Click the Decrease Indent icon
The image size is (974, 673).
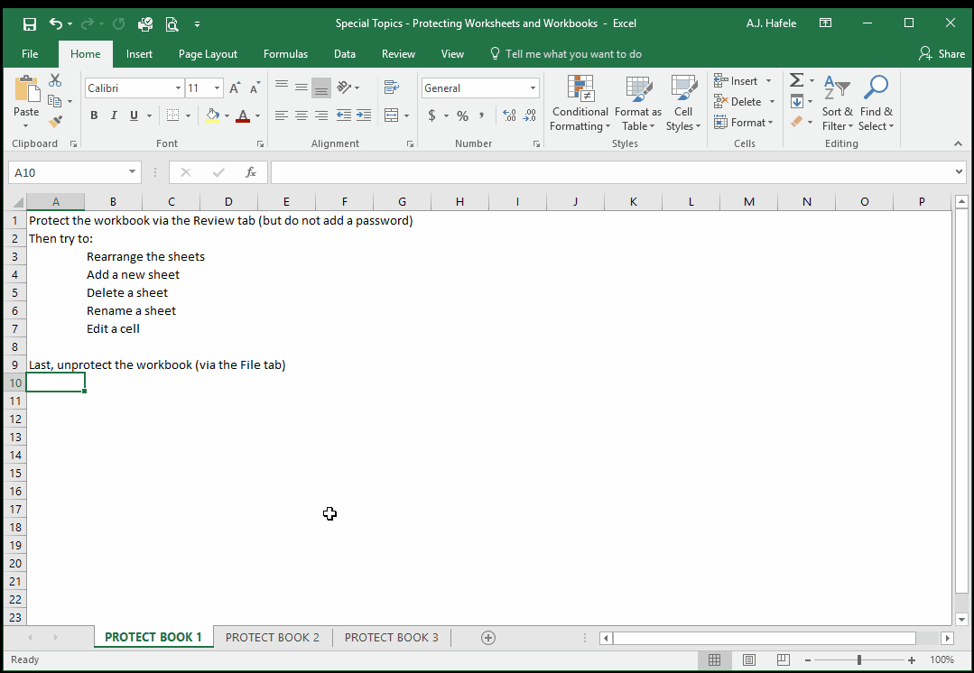(x=344, y=115)
